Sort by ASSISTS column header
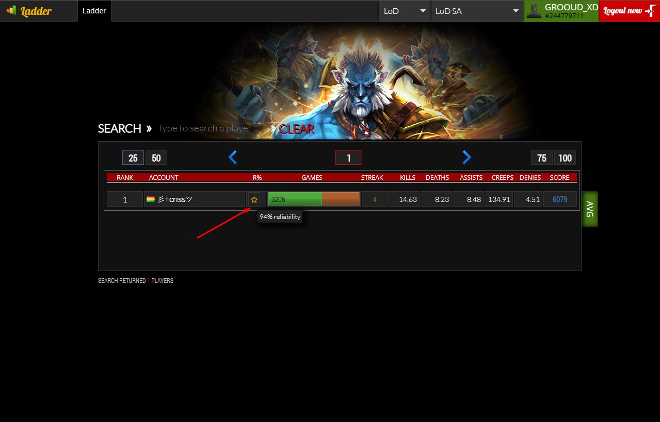This screenshot has width=660, height=422. click(471, 177)
